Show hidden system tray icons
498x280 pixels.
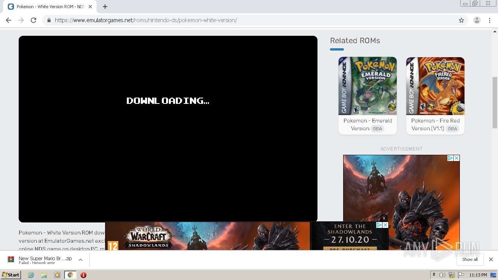click(434, 275)
